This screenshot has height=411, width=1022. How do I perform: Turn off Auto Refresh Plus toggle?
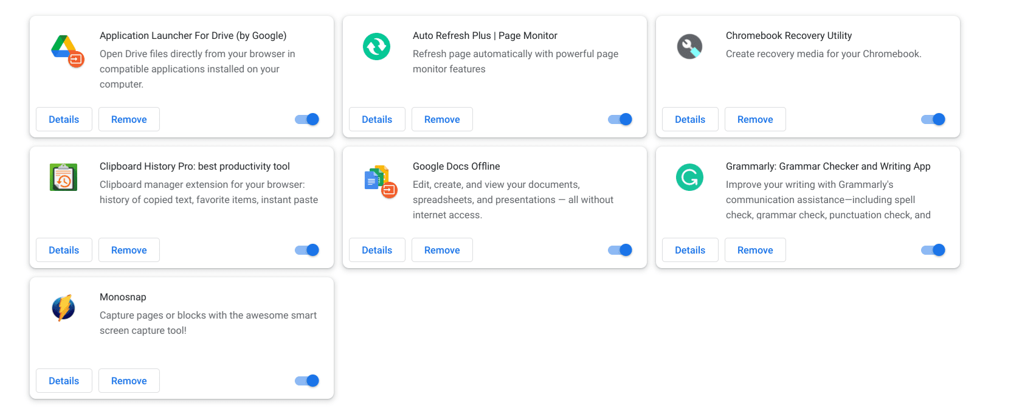[620, 119]
